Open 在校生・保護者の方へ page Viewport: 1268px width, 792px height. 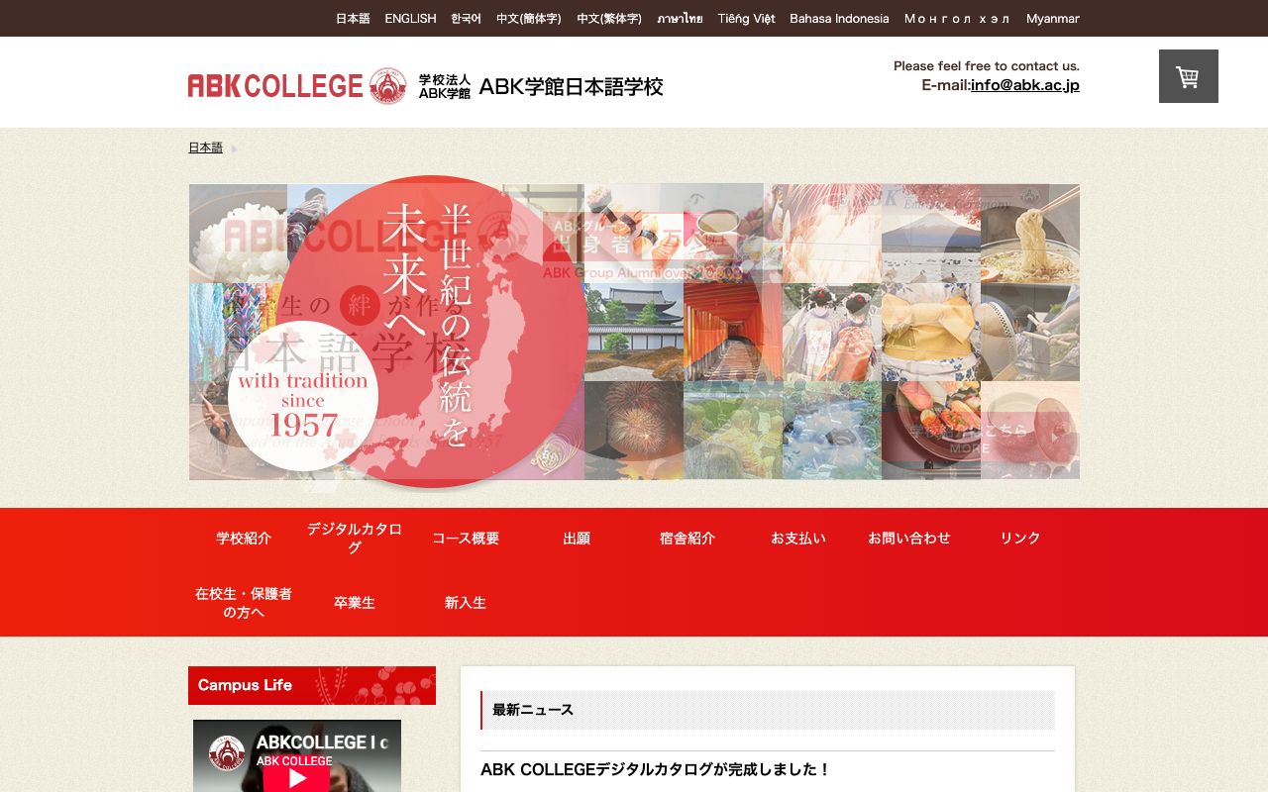coord(244,603)
